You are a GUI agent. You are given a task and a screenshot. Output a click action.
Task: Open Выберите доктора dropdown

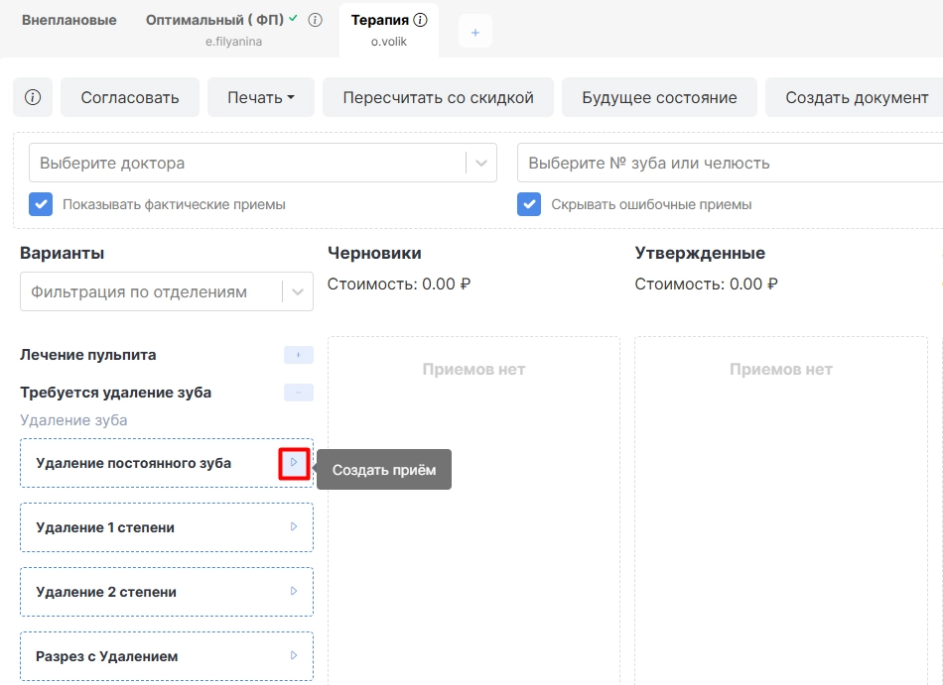pos(263,163)
